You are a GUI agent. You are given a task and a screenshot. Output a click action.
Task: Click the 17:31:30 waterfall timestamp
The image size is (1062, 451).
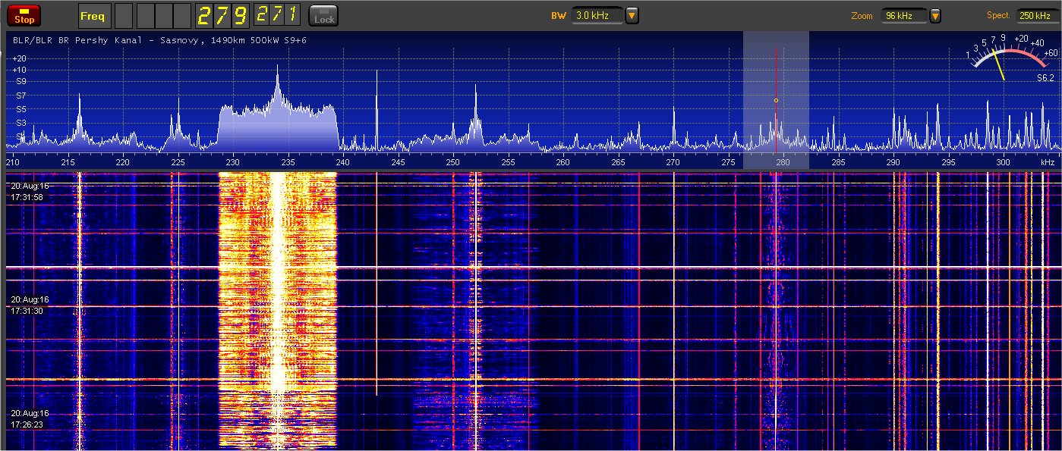point(27,311)
